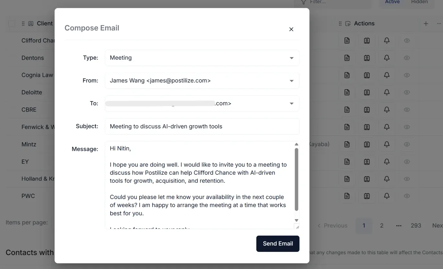Image resolution: width=443 pixels, height=269 pixels.
Task: Go to page 2 of the table
Action: point(382,226)
